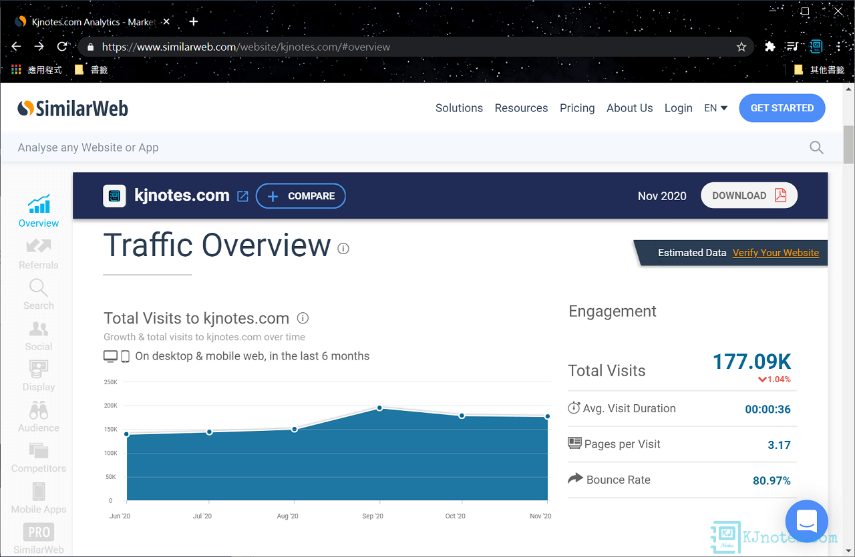
Task: Click the Oct '20 chart data point
Action: 462,416
